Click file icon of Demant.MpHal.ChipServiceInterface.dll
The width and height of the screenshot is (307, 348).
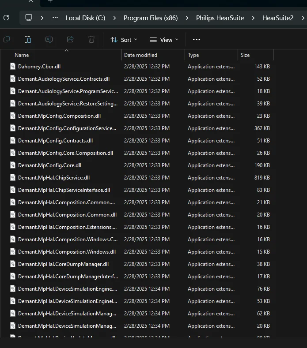pyautogui.click(x=13, y=190)
